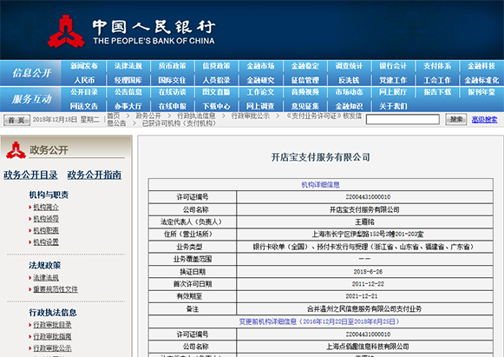Screen dimensions: 504x357
Task: Open the 网送文告 menu item
Action: click(84, 106)
